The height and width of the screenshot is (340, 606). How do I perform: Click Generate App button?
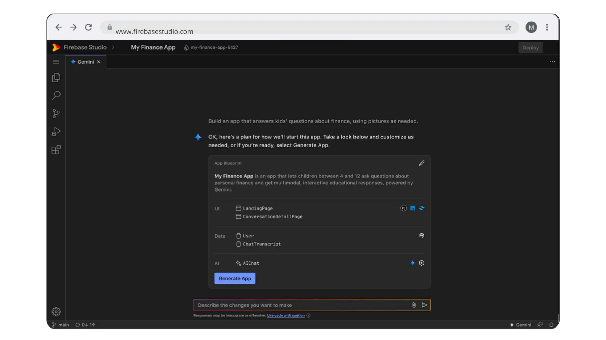(x=235, y=279)
